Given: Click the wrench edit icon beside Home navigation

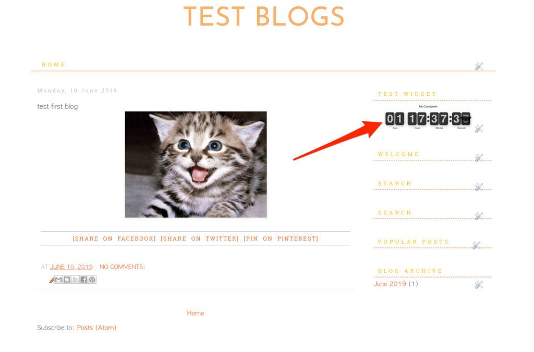Looking at the screenshot, I should [479, 66].
